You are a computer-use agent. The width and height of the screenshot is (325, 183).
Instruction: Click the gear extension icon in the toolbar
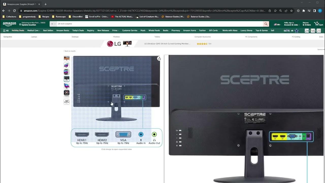pyautogui.click(x=298, y=11)
